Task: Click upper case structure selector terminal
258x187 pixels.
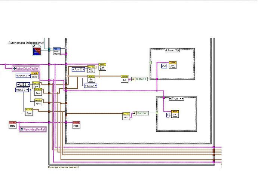Action: click(151, 62)
